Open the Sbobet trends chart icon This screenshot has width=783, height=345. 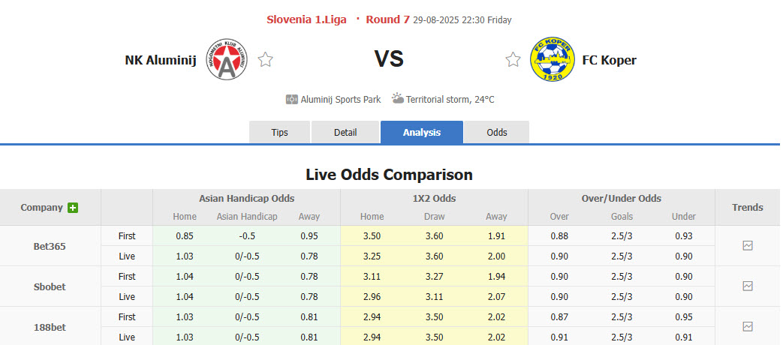pos(747,286)
